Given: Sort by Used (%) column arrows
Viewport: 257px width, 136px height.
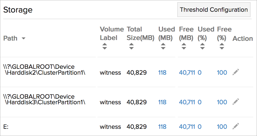Looking at the screenshot, I should tap(202, 46).
